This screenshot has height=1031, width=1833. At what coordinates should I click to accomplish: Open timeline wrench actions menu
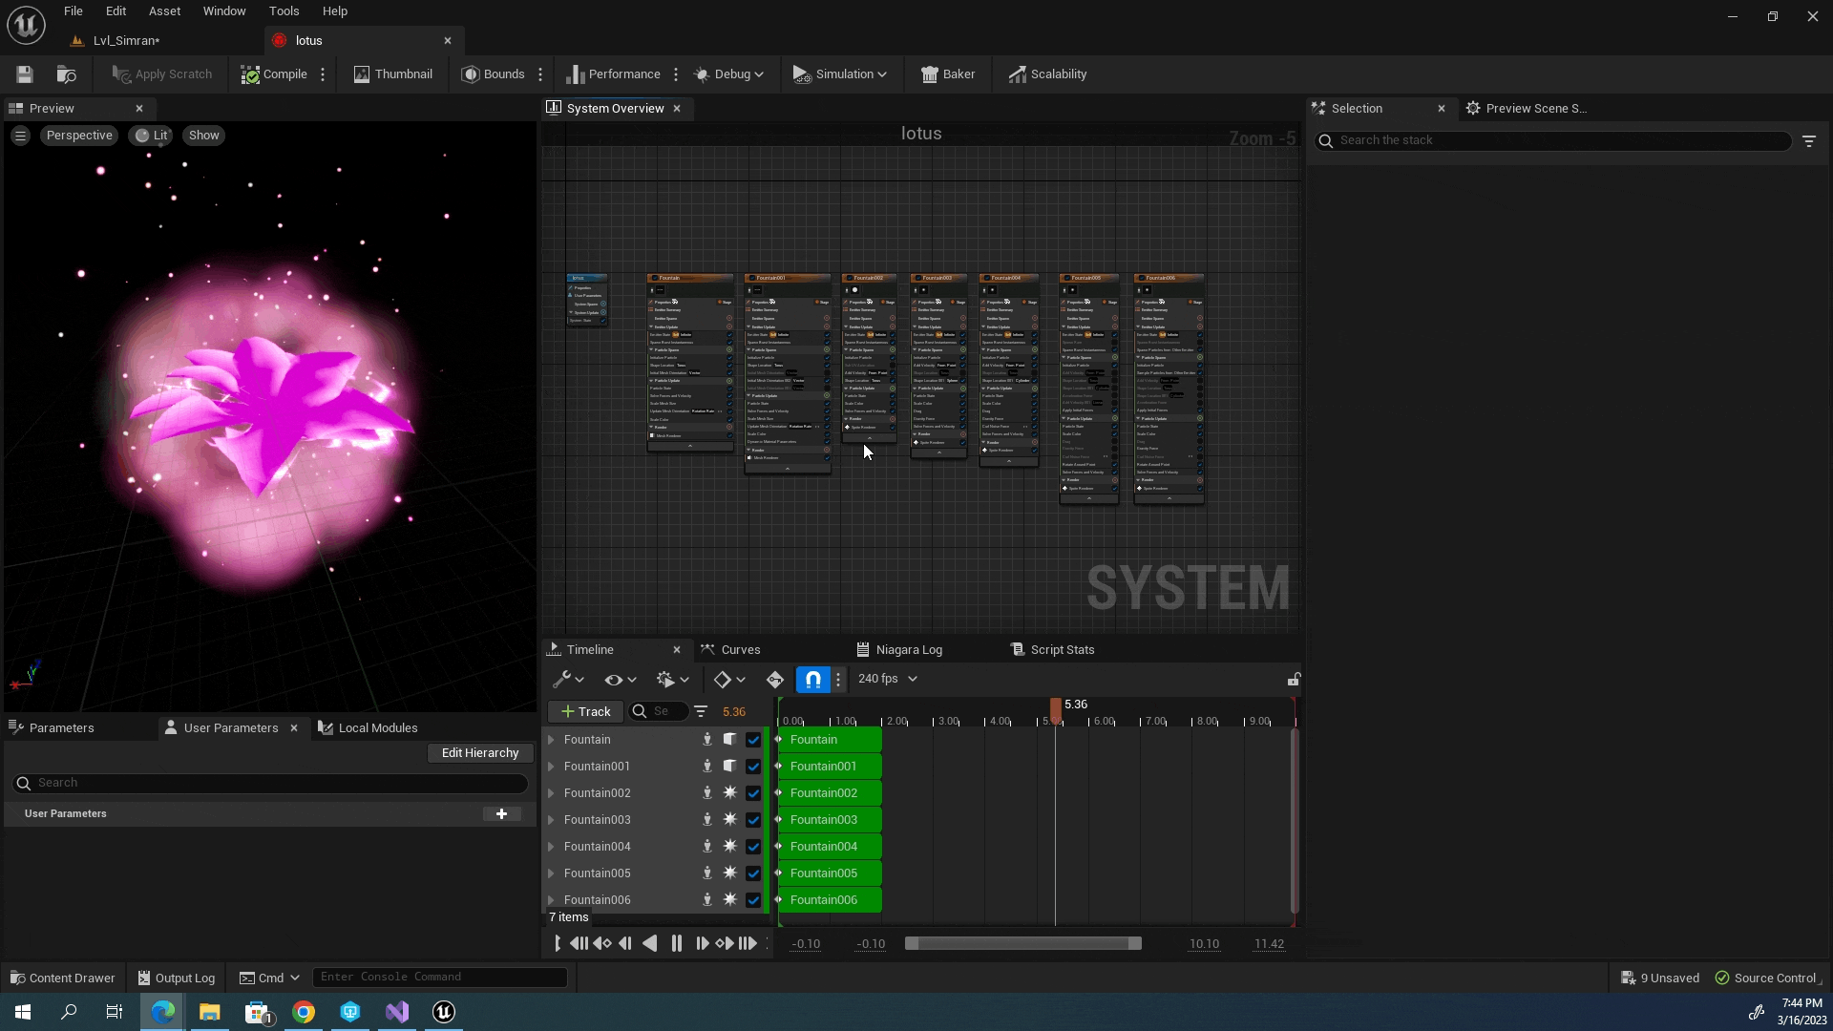click(568, 680)
